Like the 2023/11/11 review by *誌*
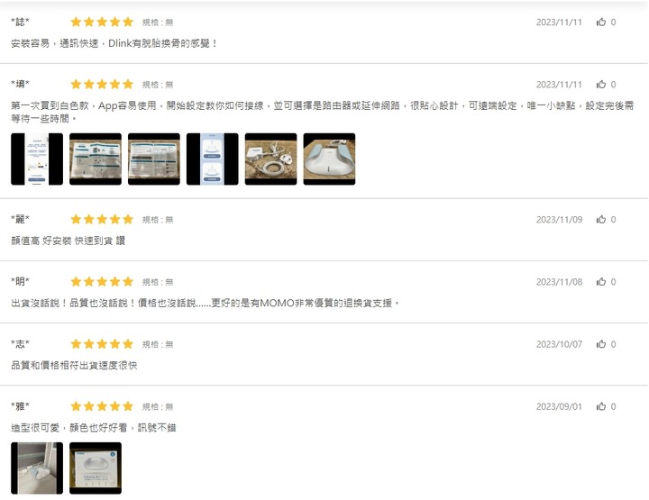The width and height of the screenshot is (649, 500). (x=601, y=22)
